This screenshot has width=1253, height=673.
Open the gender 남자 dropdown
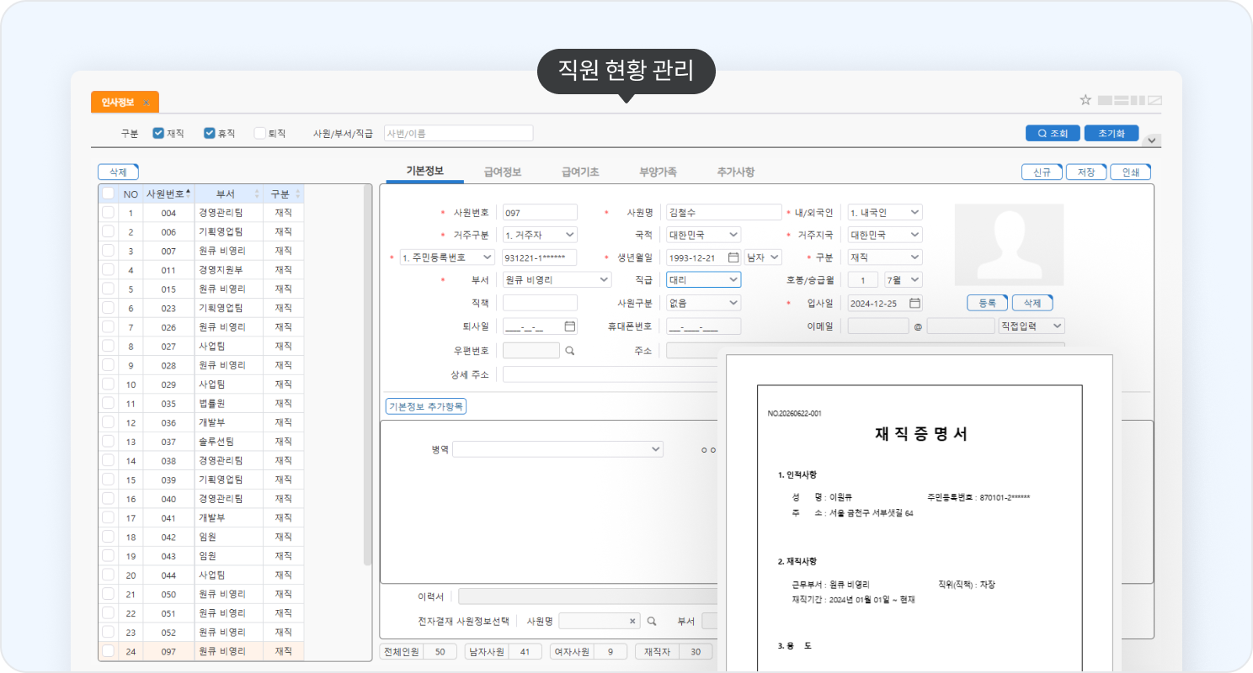(x=763, y=257)
